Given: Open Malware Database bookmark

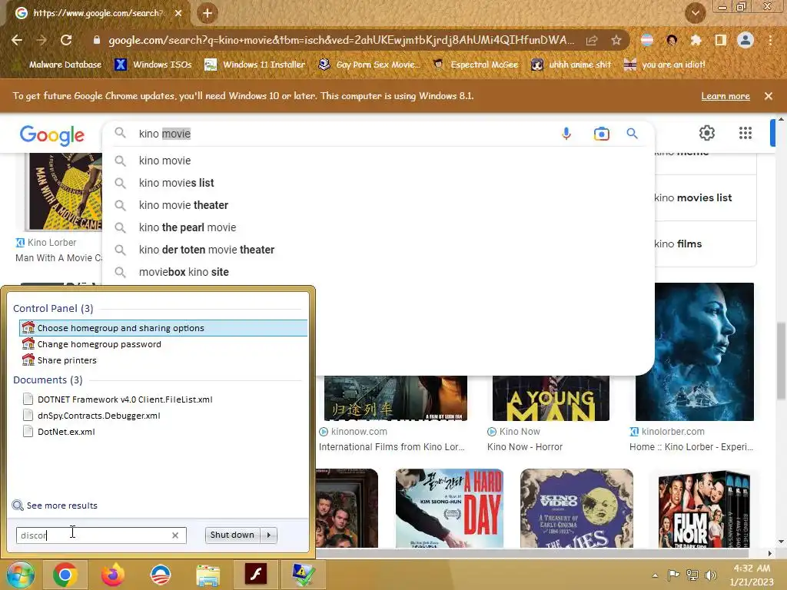Looking at the screenshot, I should (x=58, y=65).
